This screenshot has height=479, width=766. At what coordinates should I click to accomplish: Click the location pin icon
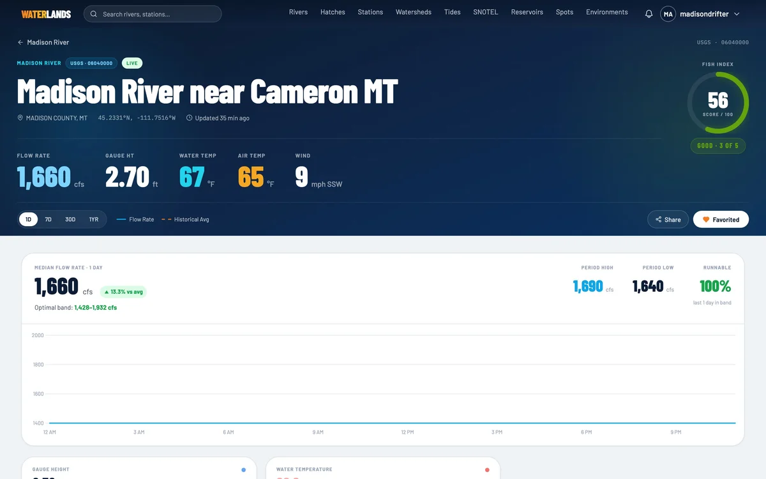pyautogui.click(x=20, y=118)
